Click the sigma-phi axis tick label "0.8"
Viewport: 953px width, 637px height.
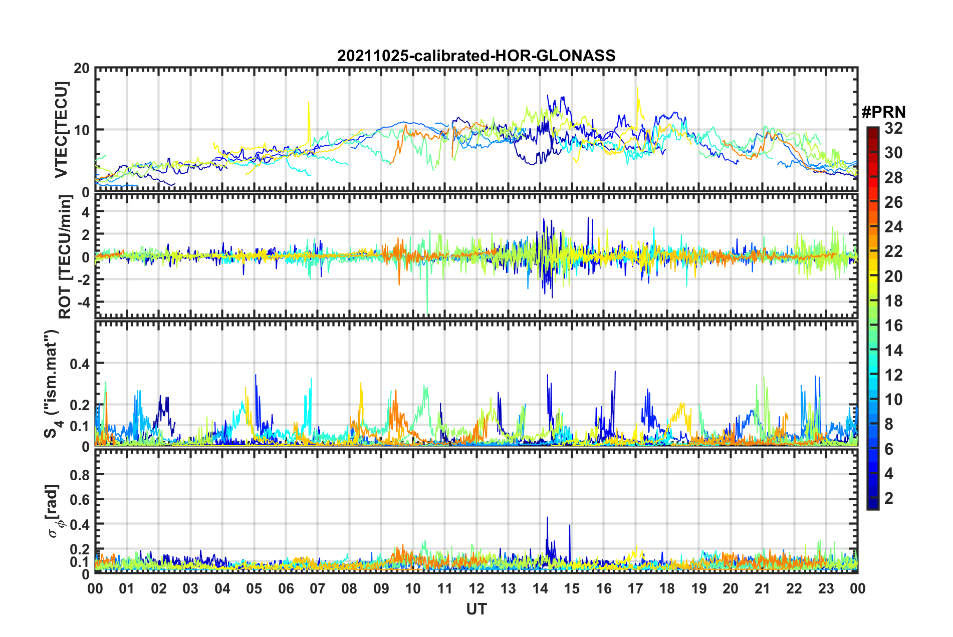point(80,474)
